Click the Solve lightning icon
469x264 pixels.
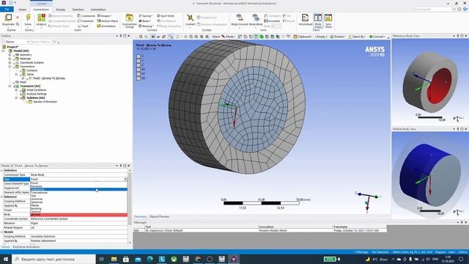pyautogui.click(x=28, y=18)
